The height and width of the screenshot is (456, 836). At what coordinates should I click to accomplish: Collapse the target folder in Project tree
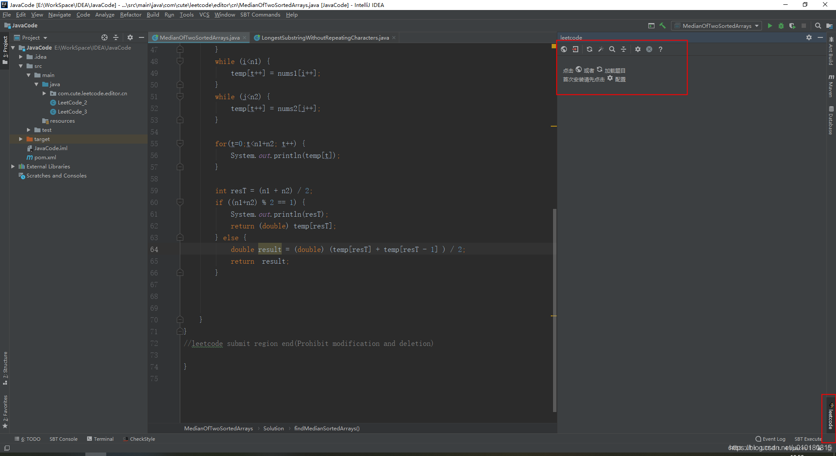[x=20, y=139]
